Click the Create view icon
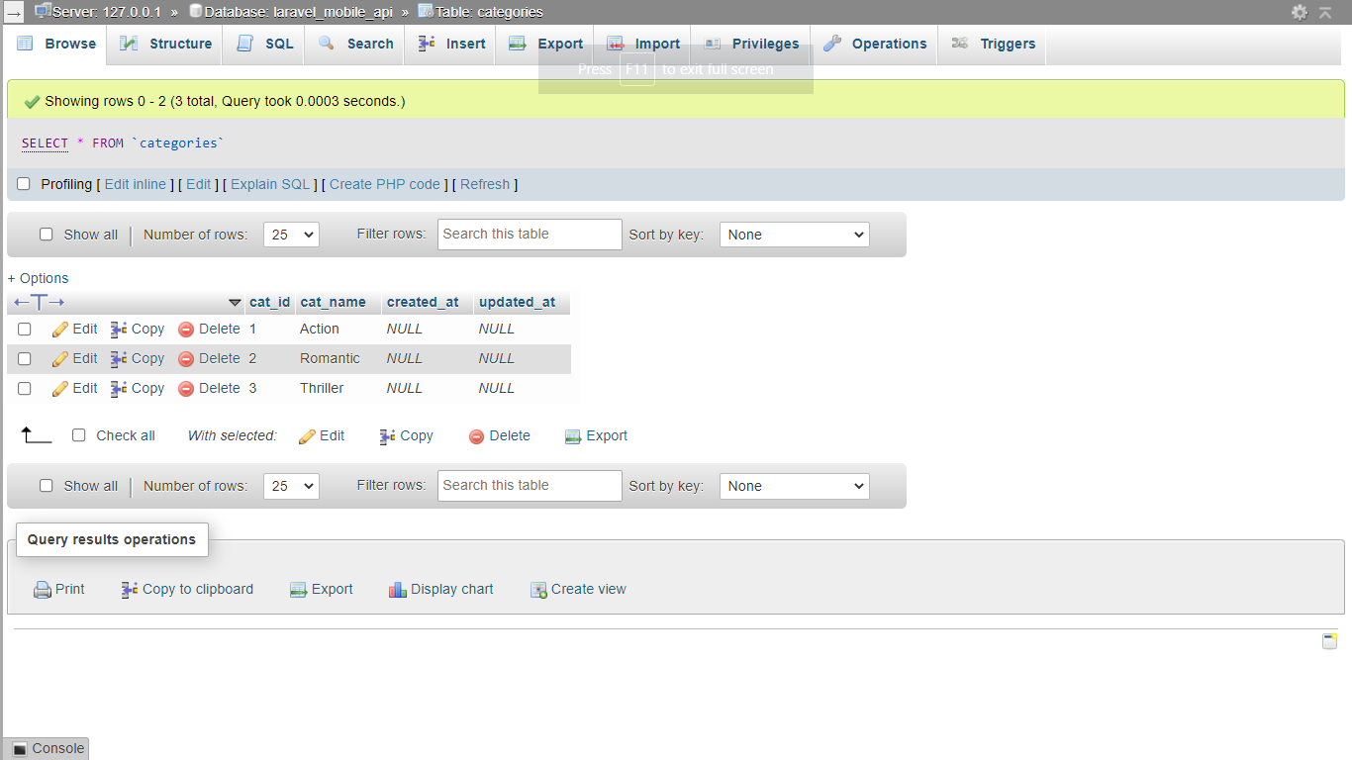Screen dimensions: 1352x760 click(538, 590)
